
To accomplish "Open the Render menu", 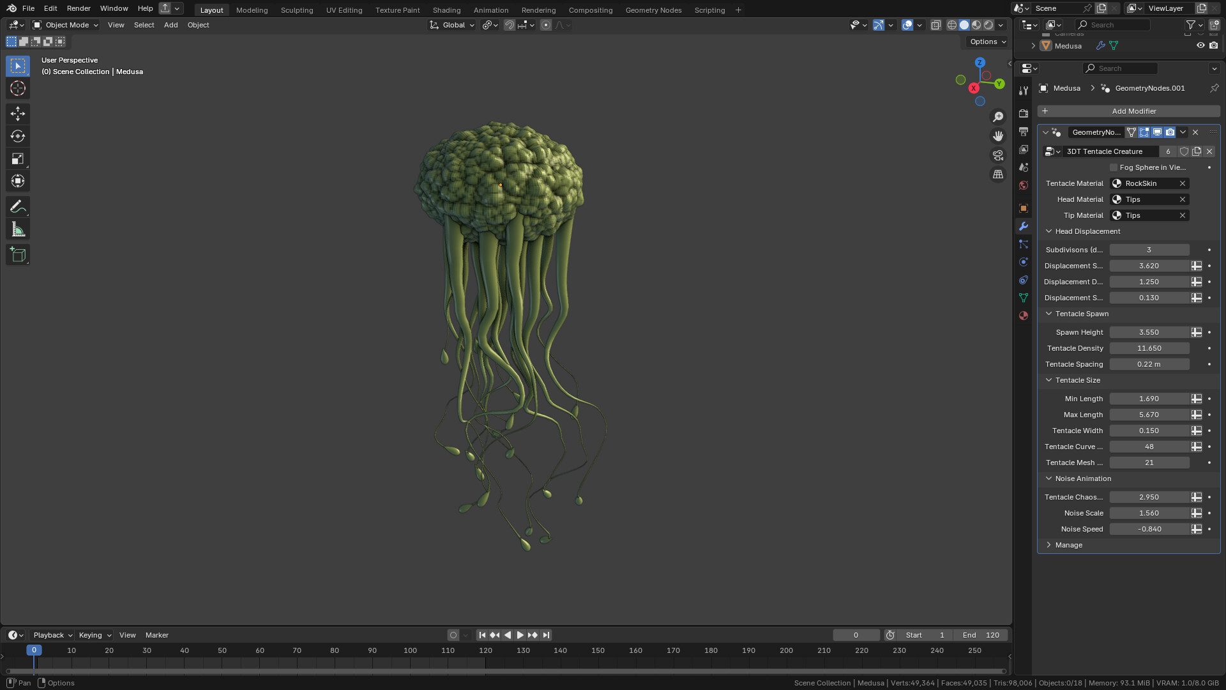I will pos(79,8).
